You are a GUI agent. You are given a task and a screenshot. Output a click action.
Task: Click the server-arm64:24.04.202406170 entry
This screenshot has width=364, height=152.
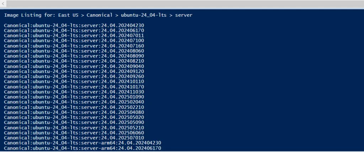[82, 148]
